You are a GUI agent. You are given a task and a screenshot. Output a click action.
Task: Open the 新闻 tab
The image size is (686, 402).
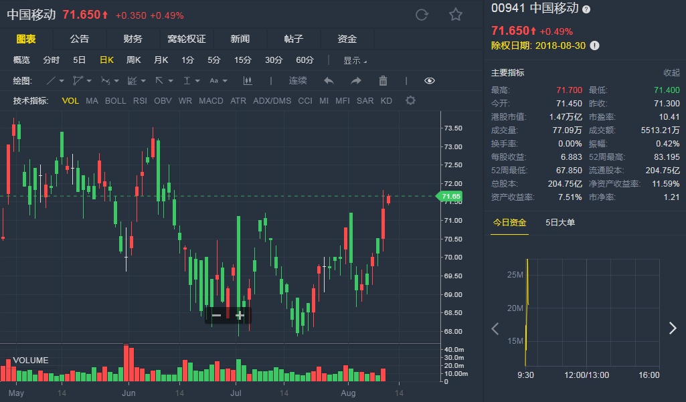(240, 39)
